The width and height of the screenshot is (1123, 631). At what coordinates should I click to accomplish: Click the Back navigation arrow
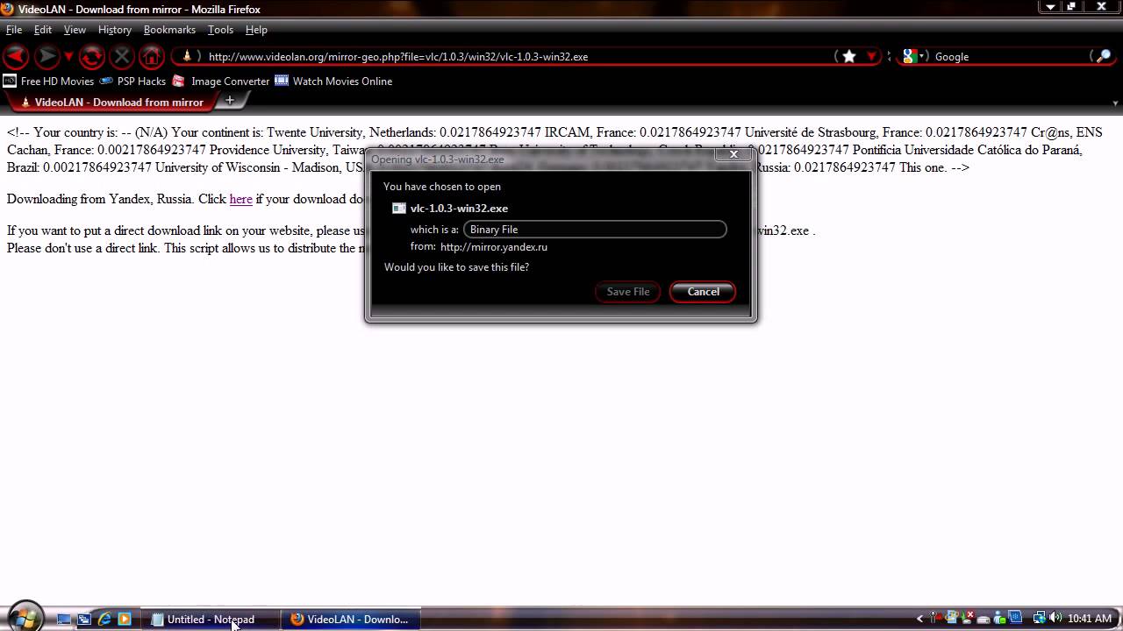click(16, 57)
